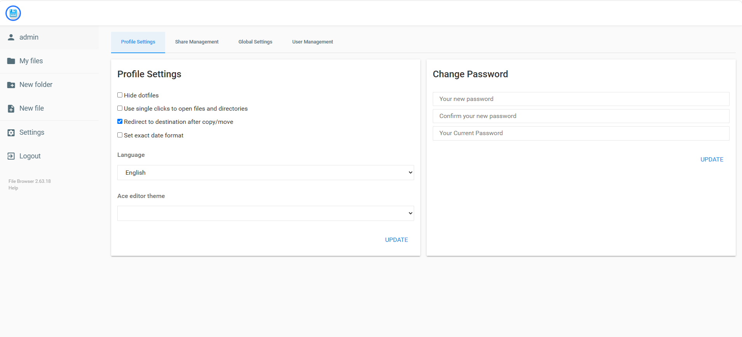Toggle single clicks to open files checkbox
Screen dimensions: 742x337
click(x=120, y=108)
